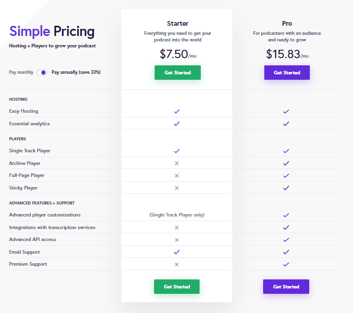This screenshot has width=353, height=313.
Task: Click the Starter plan heading
Action: pyautogui.click(x=177, y=23)
